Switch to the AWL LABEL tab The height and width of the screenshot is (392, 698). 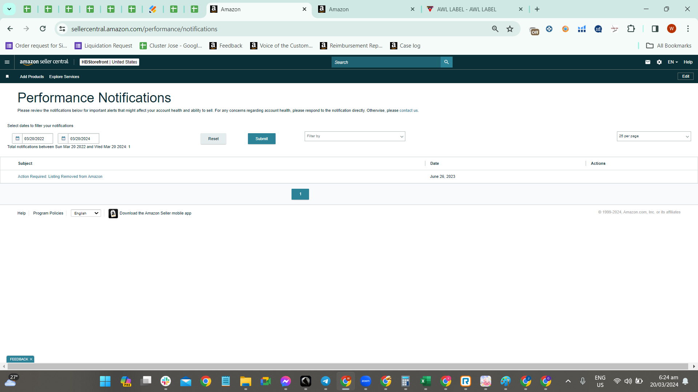click(475, 9)
